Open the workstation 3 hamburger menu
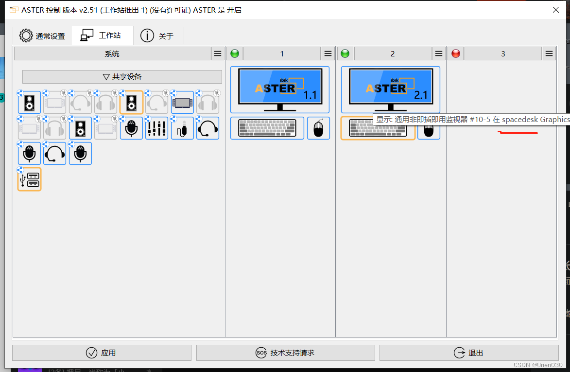This screenshot has height=372, width=570. (x=549, y=54)
